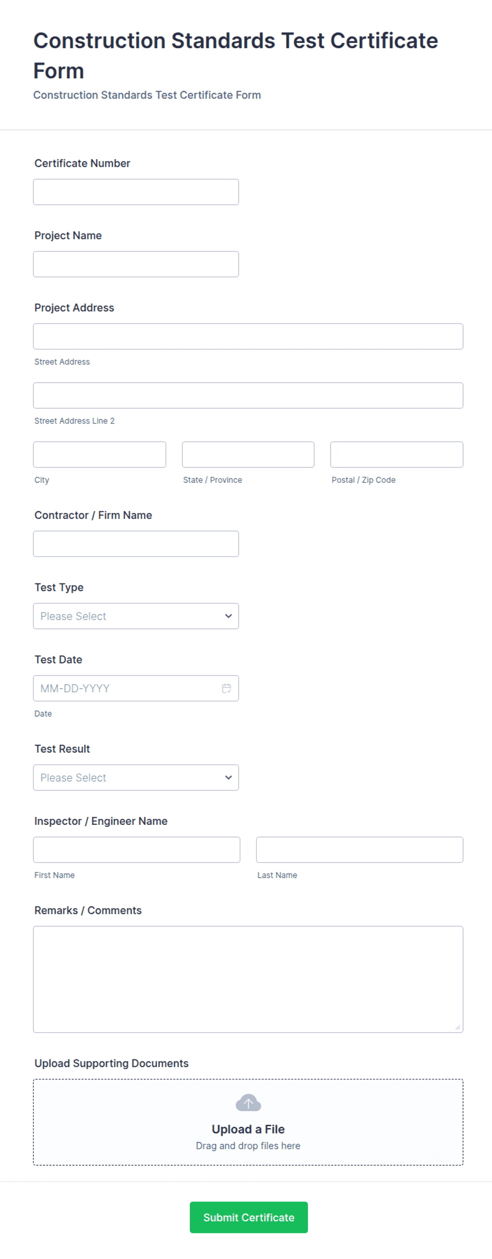The image size is (492, 1259).
Task: Click the cloud upload icon
Action: pos(248,1103)
